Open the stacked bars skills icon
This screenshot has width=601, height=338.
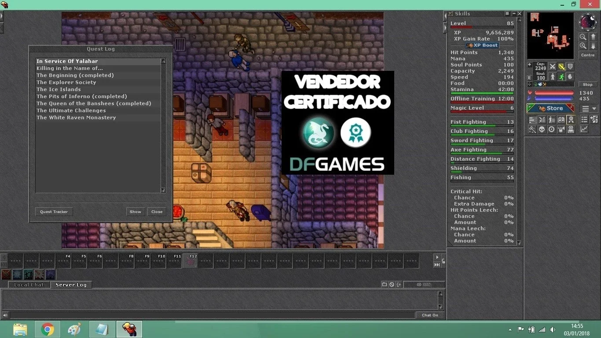pyautogui.click(x=533, y=120)
